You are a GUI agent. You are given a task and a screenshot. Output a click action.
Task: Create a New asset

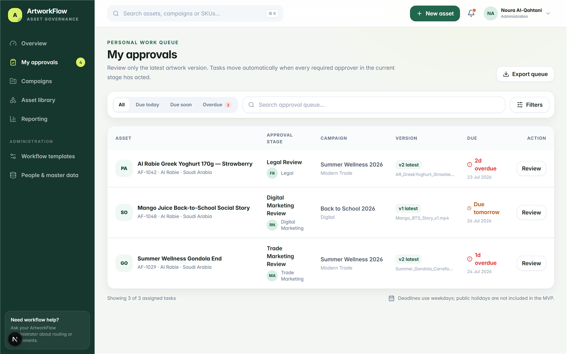[435, 13]
